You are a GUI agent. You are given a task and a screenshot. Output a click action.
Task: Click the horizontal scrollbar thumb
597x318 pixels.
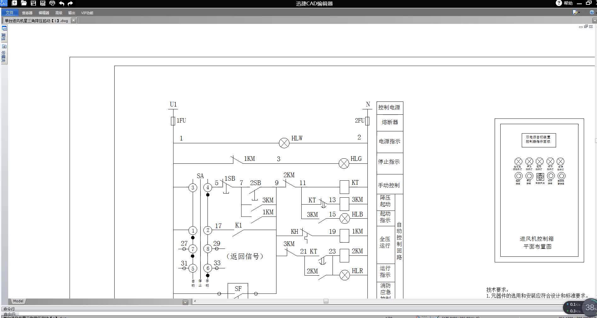coord(326,301)
